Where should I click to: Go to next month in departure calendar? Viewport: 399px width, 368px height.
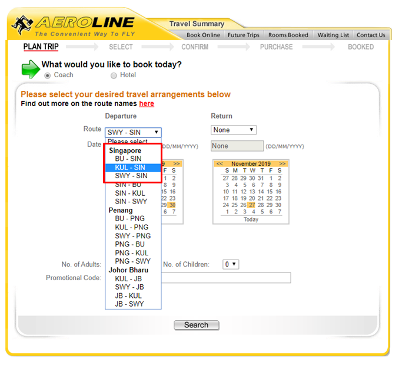pyautogui.click(x=177, y=164)
